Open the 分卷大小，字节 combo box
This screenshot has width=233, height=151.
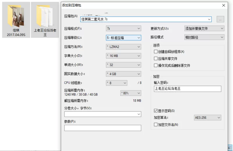[103, 114]
